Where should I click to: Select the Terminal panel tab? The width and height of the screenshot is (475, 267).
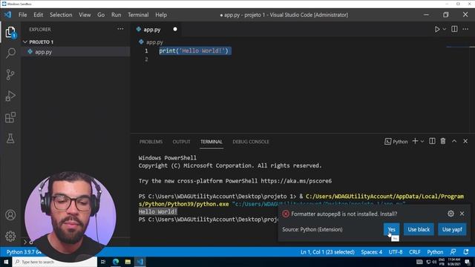pyautogui.click(x=212, y=142)
